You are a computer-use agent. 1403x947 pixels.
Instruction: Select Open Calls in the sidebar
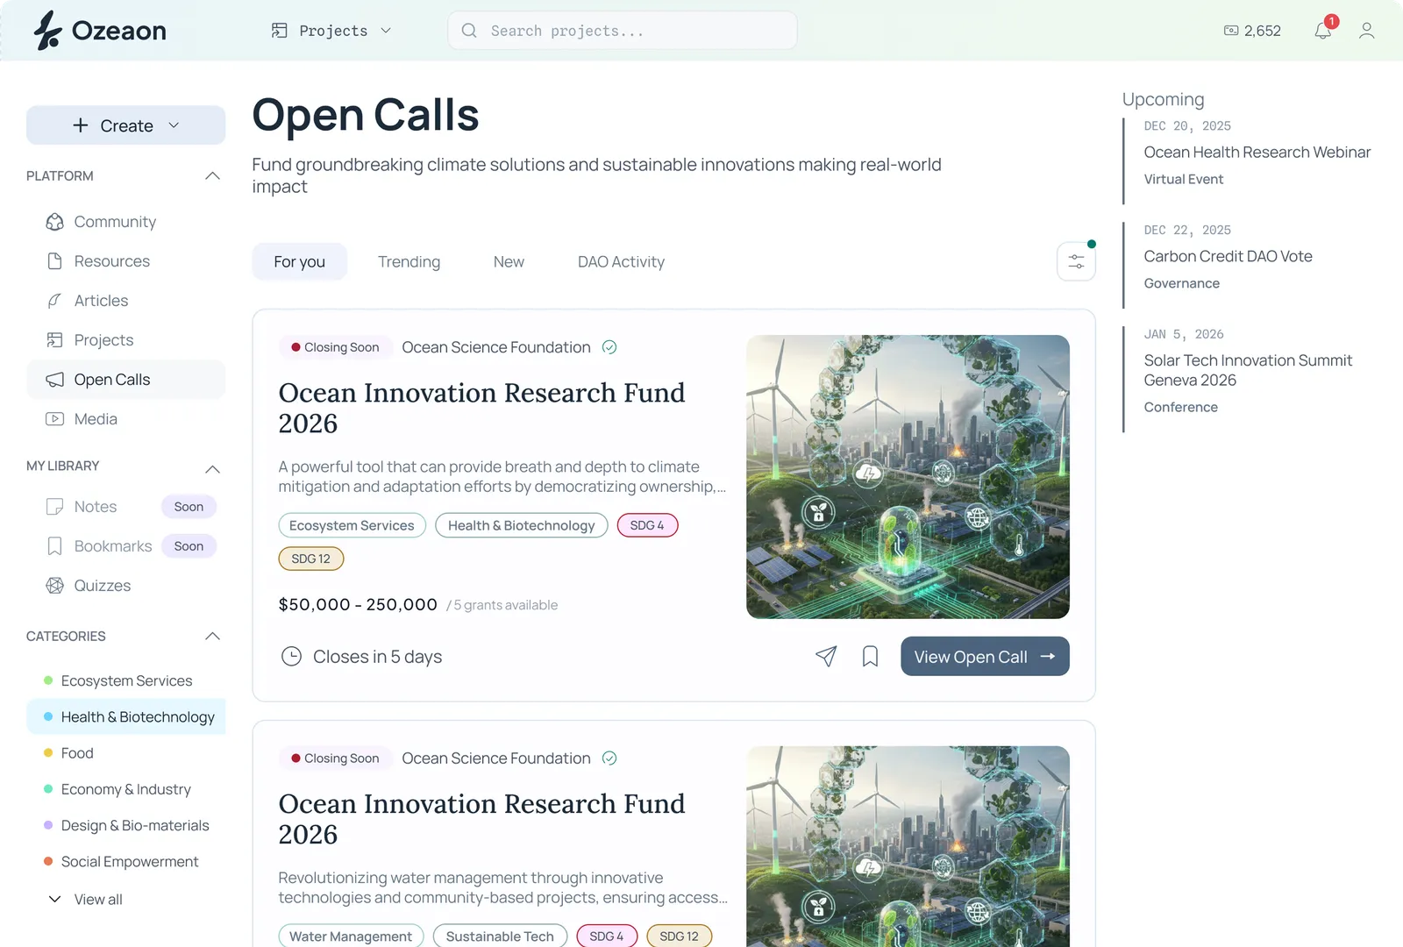pos(126,380)
